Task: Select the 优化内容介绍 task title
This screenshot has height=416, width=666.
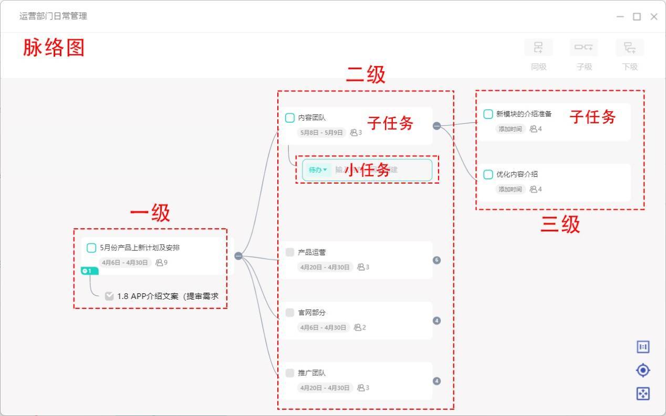Action: (x=517, y=174)
